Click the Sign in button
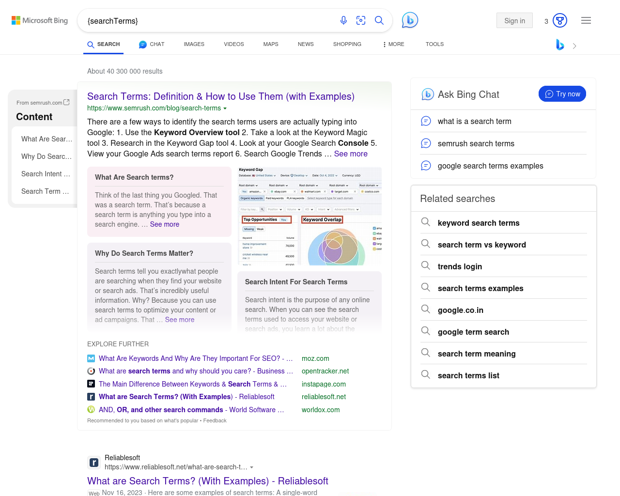 (x=514, y=20)
